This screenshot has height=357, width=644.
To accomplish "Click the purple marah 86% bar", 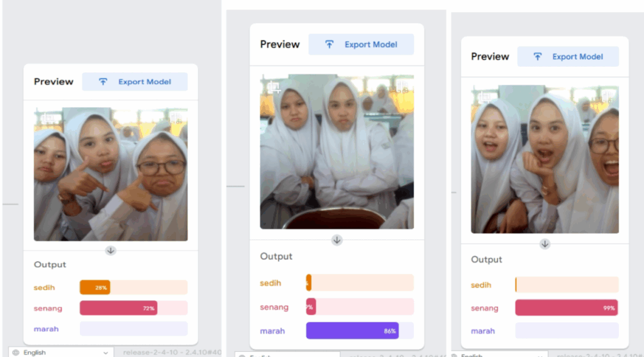I will tap(352, 331).
